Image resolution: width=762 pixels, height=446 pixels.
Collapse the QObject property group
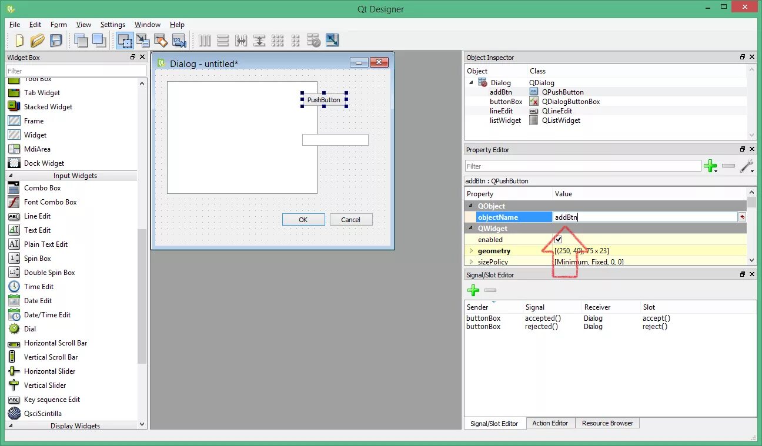click(471, 206)
